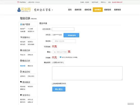Open 我的积分 under 财富中心
This screenshot has width=140, height=105.
coord(30,42)
